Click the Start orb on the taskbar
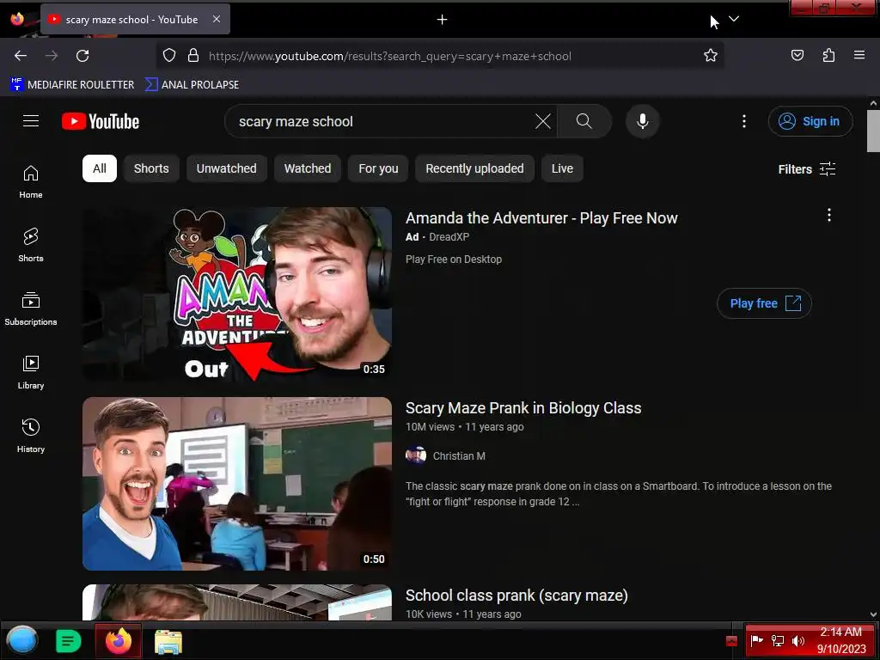Viewport: 880px width, 660px height. click(x=22, y=641)
